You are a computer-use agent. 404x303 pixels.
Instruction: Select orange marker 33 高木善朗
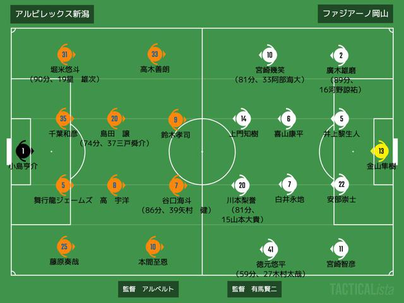coord(155,54)
